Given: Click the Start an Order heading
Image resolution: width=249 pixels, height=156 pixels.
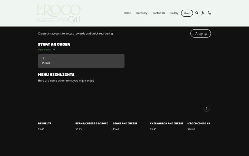Looking at the screenshot, I should pos(54,44).
